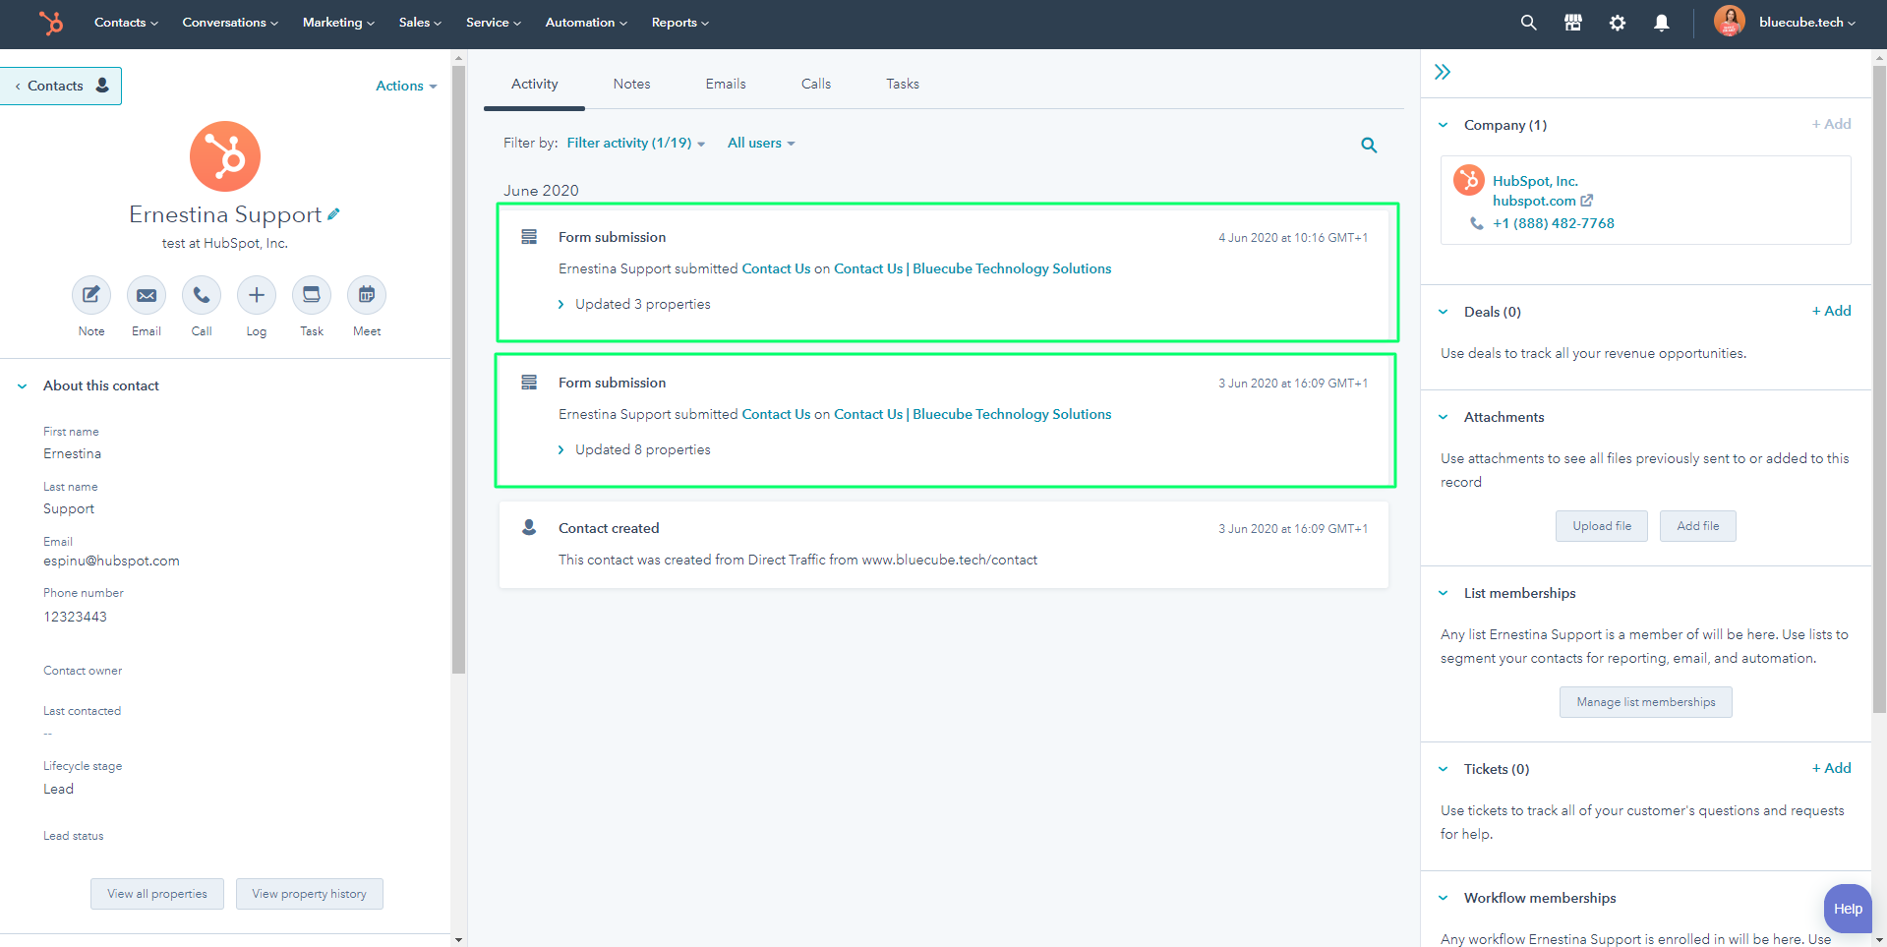
Task: Click the Meet calendar icon button
Action: tap(367, 295)
